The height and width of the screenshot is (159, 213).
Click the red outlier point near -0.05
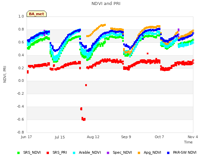tap(86, 85)
